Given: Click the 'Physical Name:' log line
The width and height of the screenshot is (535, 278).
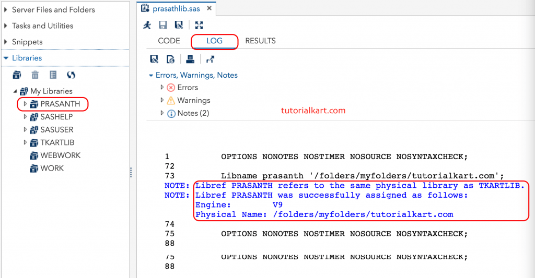Looking at the screenshot, I should [324, 215].
